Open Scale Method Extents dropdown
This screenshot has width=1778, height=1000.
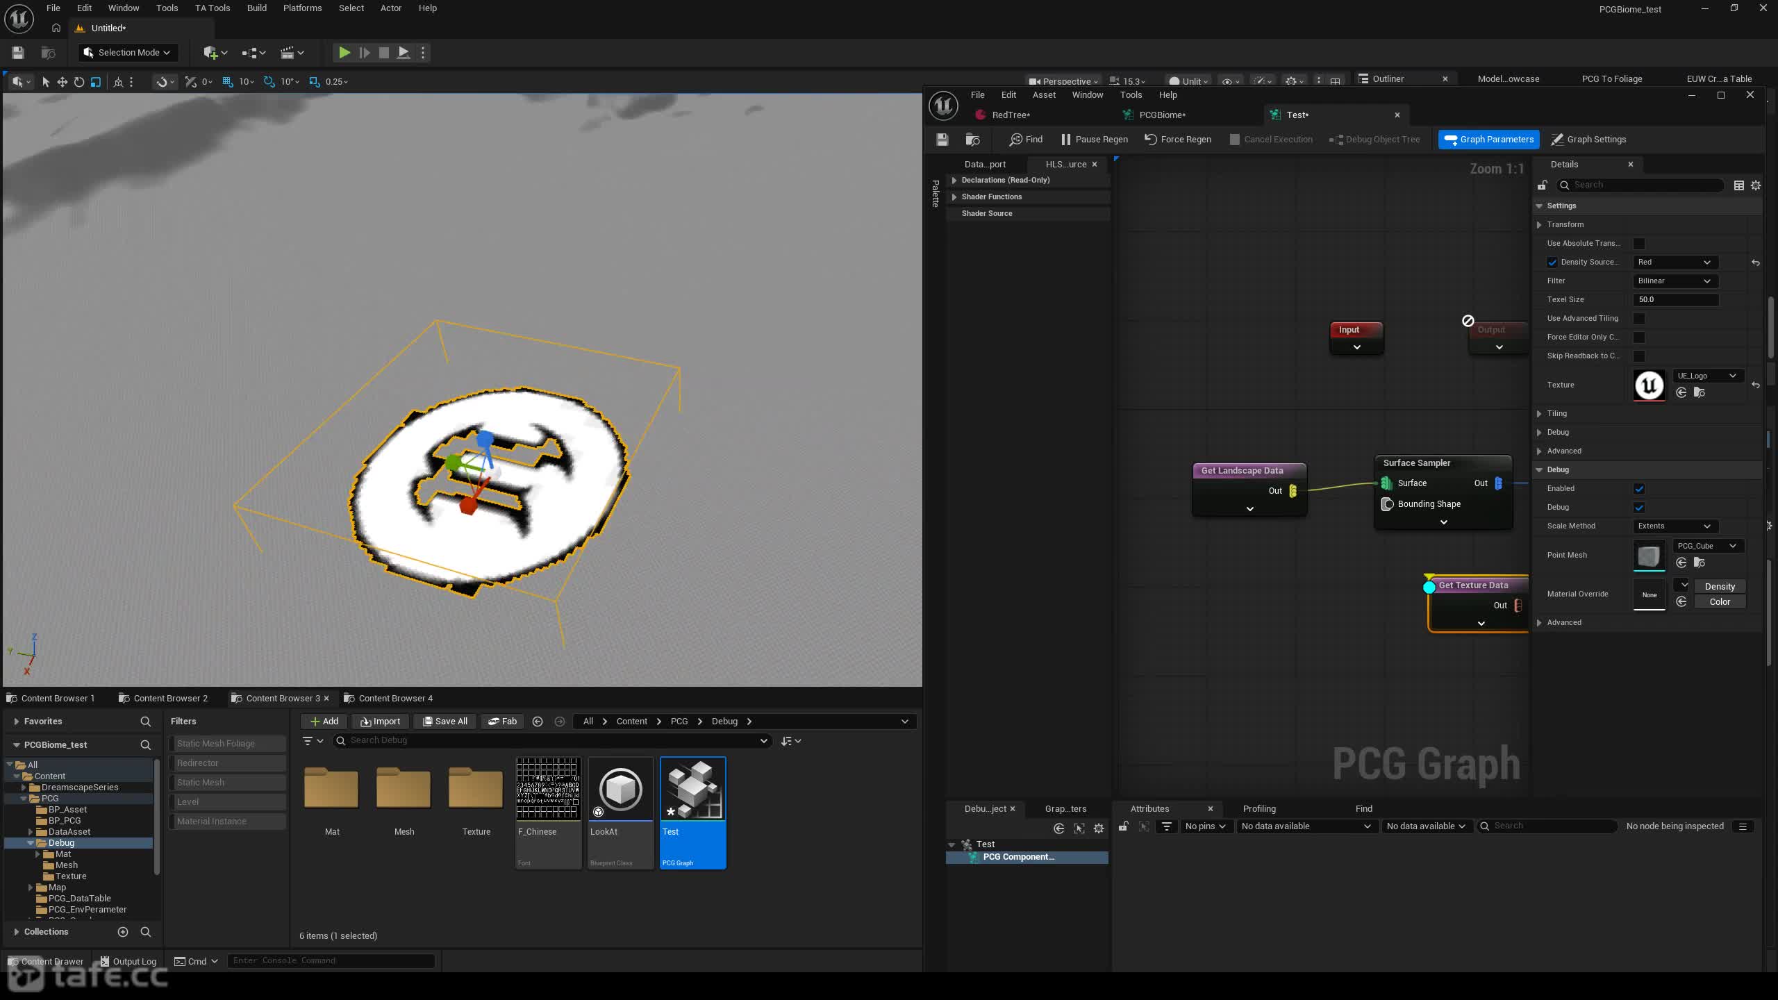pyautogui.click(x=1674, y=526)
